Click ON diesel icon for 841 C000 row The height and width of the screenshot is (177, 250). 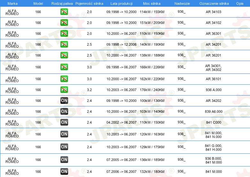click(x=64, y=122)
